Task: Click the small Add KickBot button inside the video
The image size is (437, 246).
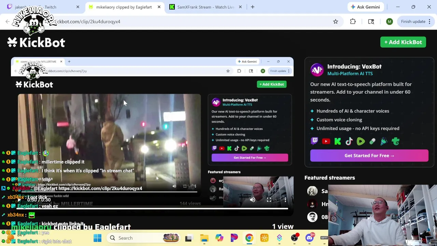Action: point(272,84)
